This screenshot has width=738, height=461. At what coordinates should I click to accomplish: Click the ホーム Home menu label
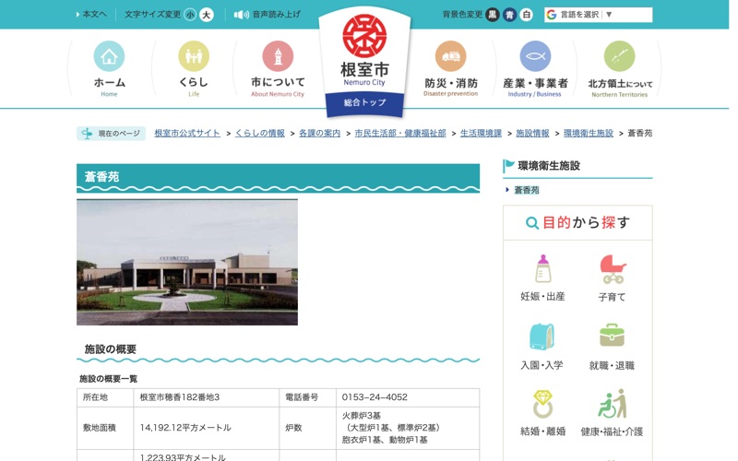tap(109, 87)
